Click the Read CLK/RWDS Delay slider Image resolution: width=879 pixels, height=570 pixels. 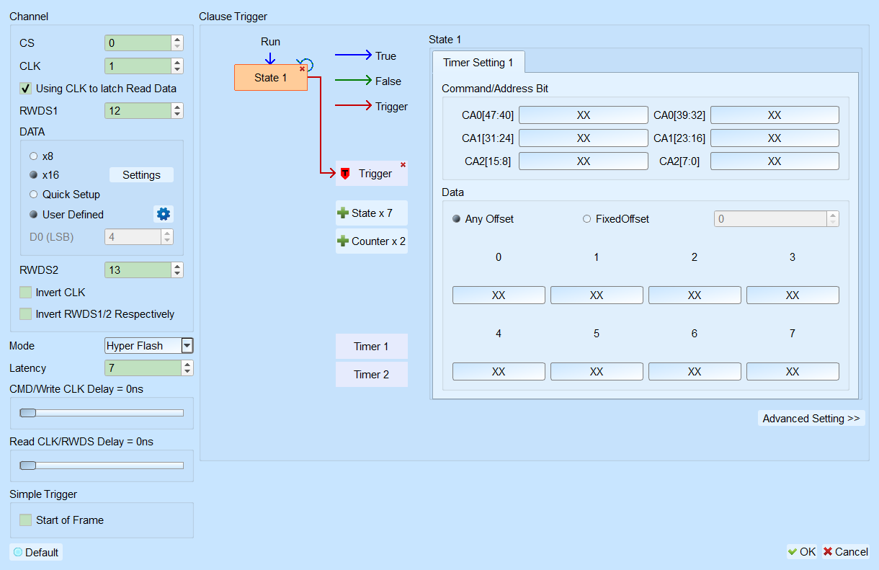[x=102, y=466]
